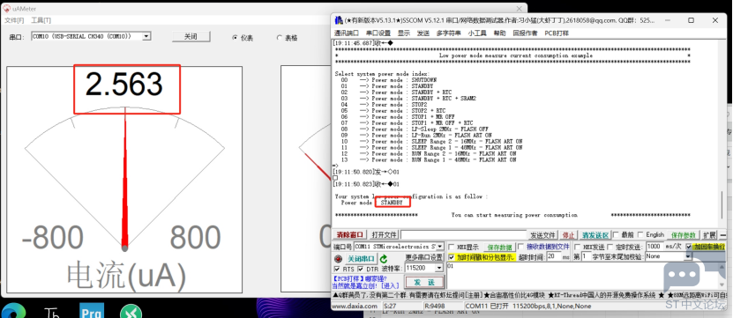Click the 更多串口设置 button
Screen dimensions: 733x318
423,257
